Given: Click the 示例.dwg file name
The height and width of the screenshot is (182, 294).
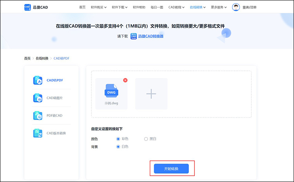Looking at the screenshot, I should pyautogui.click(x=111, y=103).
